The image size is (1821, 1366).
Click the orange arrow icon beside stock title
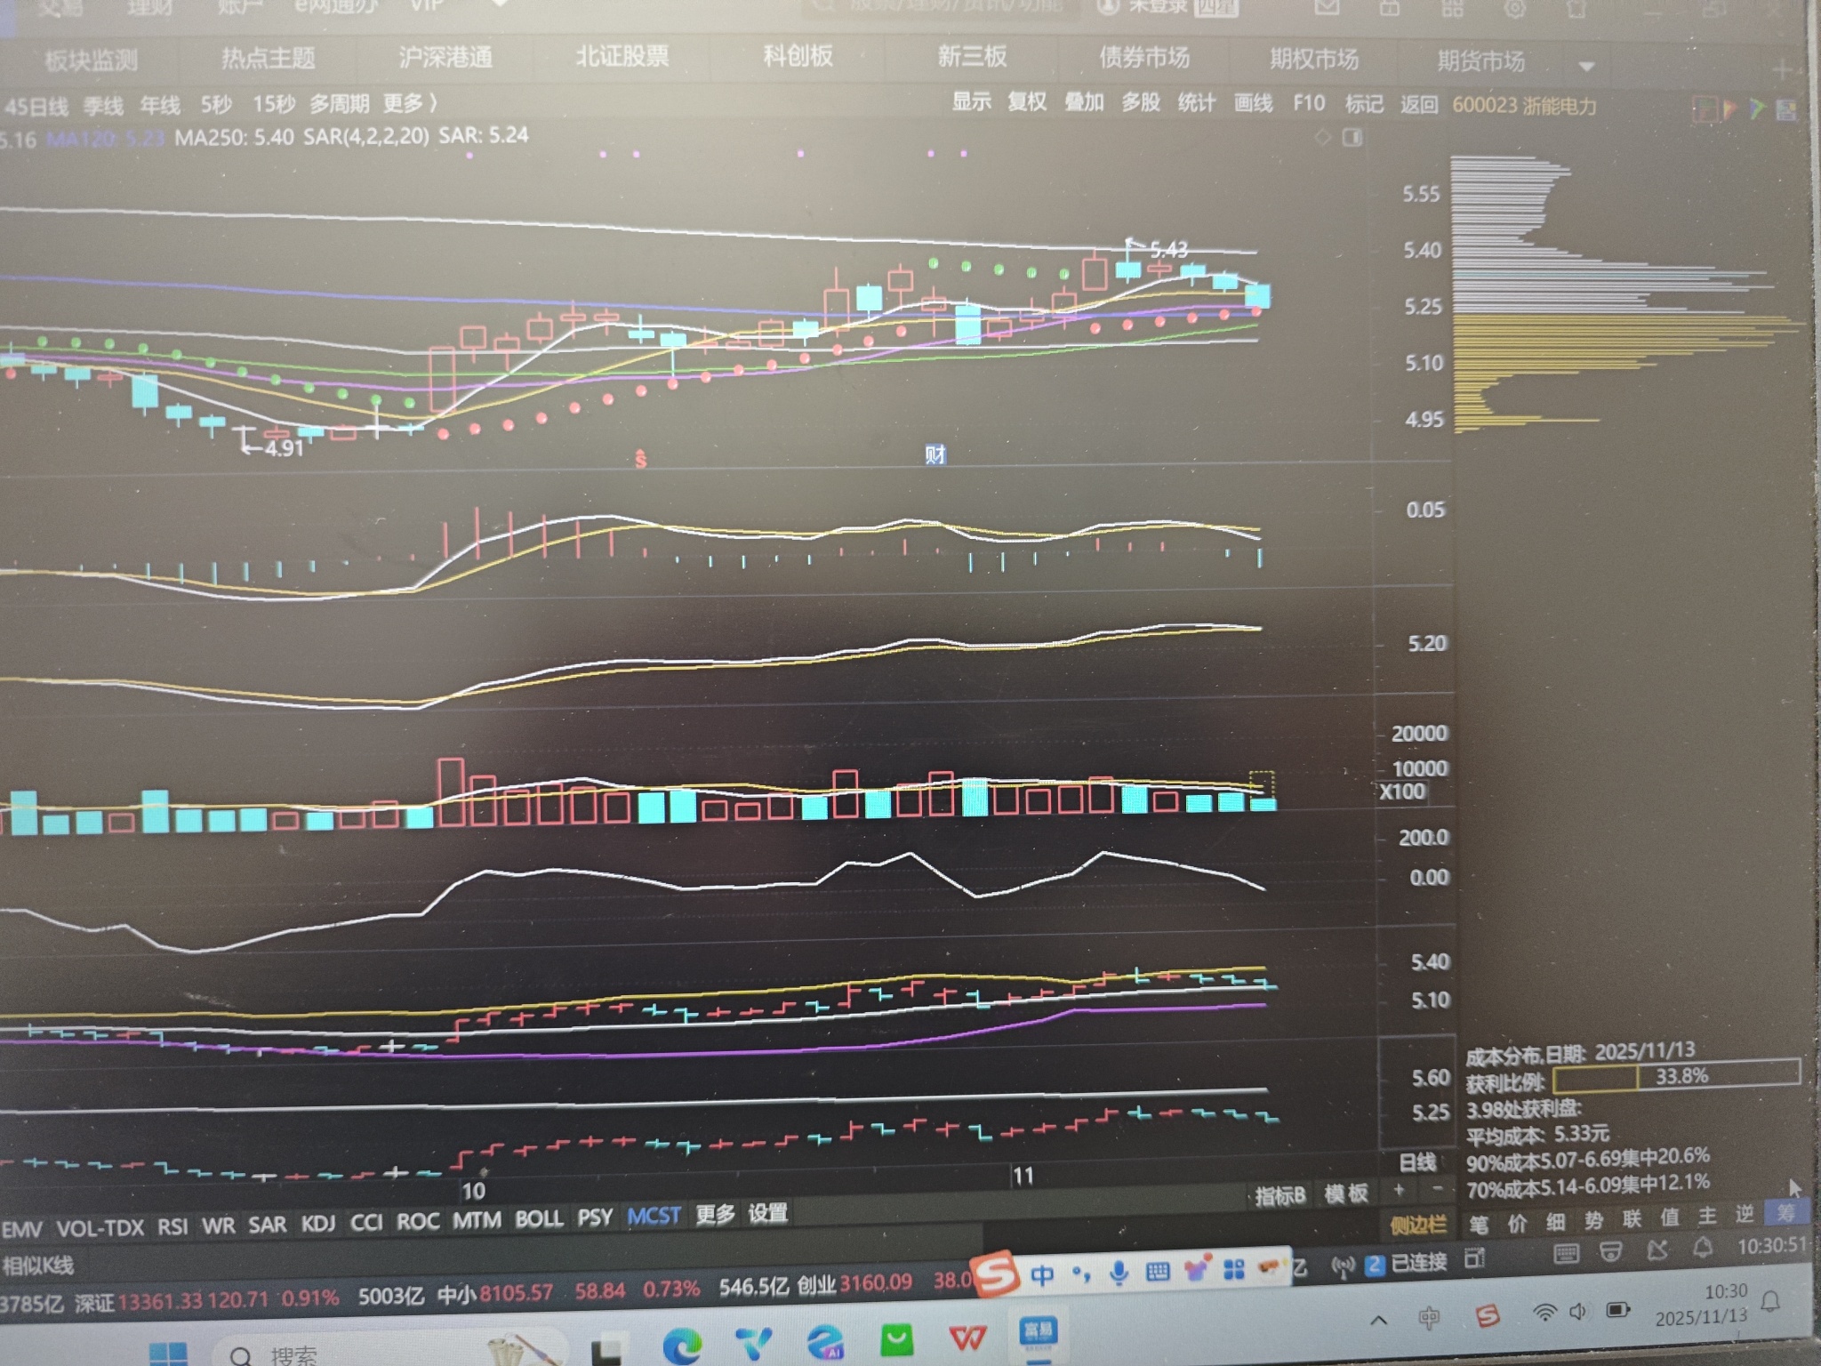[1730, 108]
